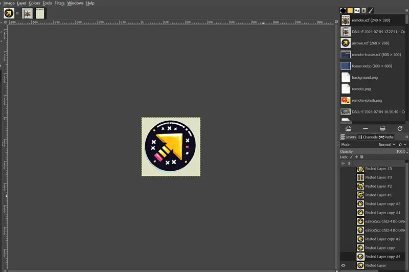Image resolution: width=409 pixels, height=272 pixels.
Task: Click thumbnail of Pasted Layer #2
Action: (360, 186)
